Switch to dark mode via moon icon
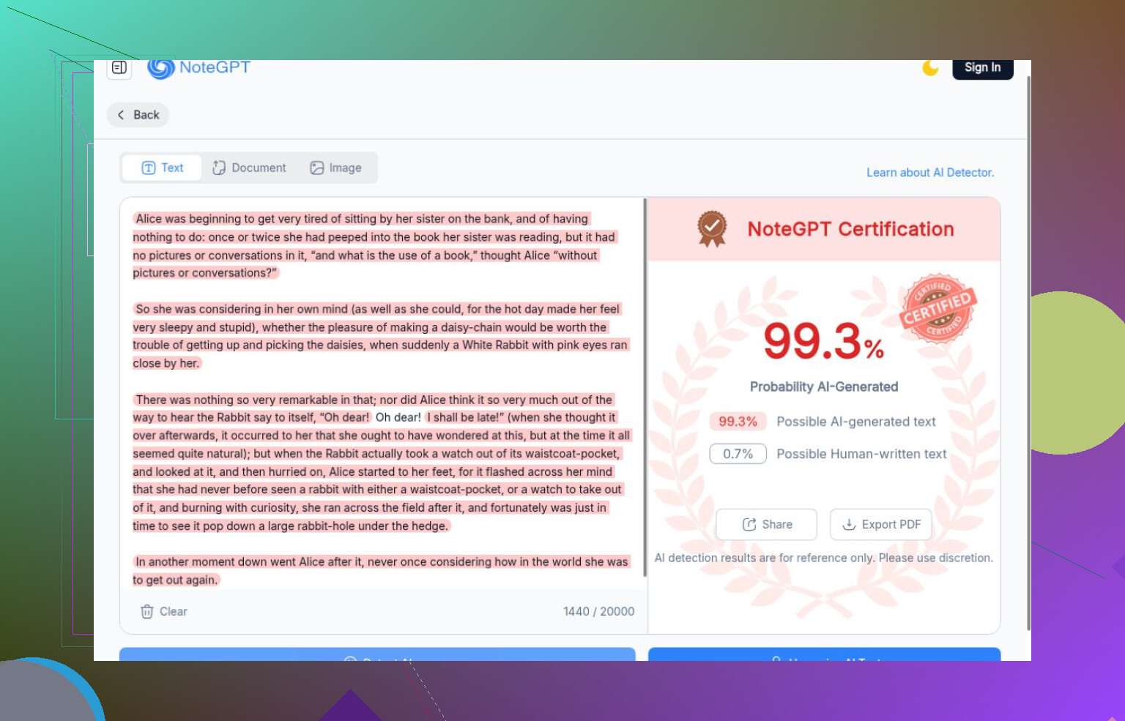The image size is (1125, 721). [930, 67]
